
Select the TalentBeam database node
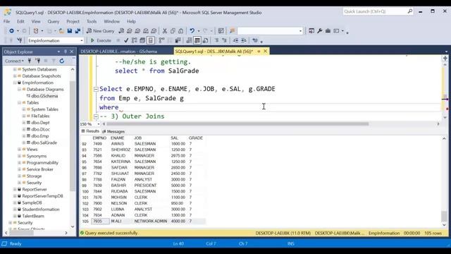coord(33,216)
